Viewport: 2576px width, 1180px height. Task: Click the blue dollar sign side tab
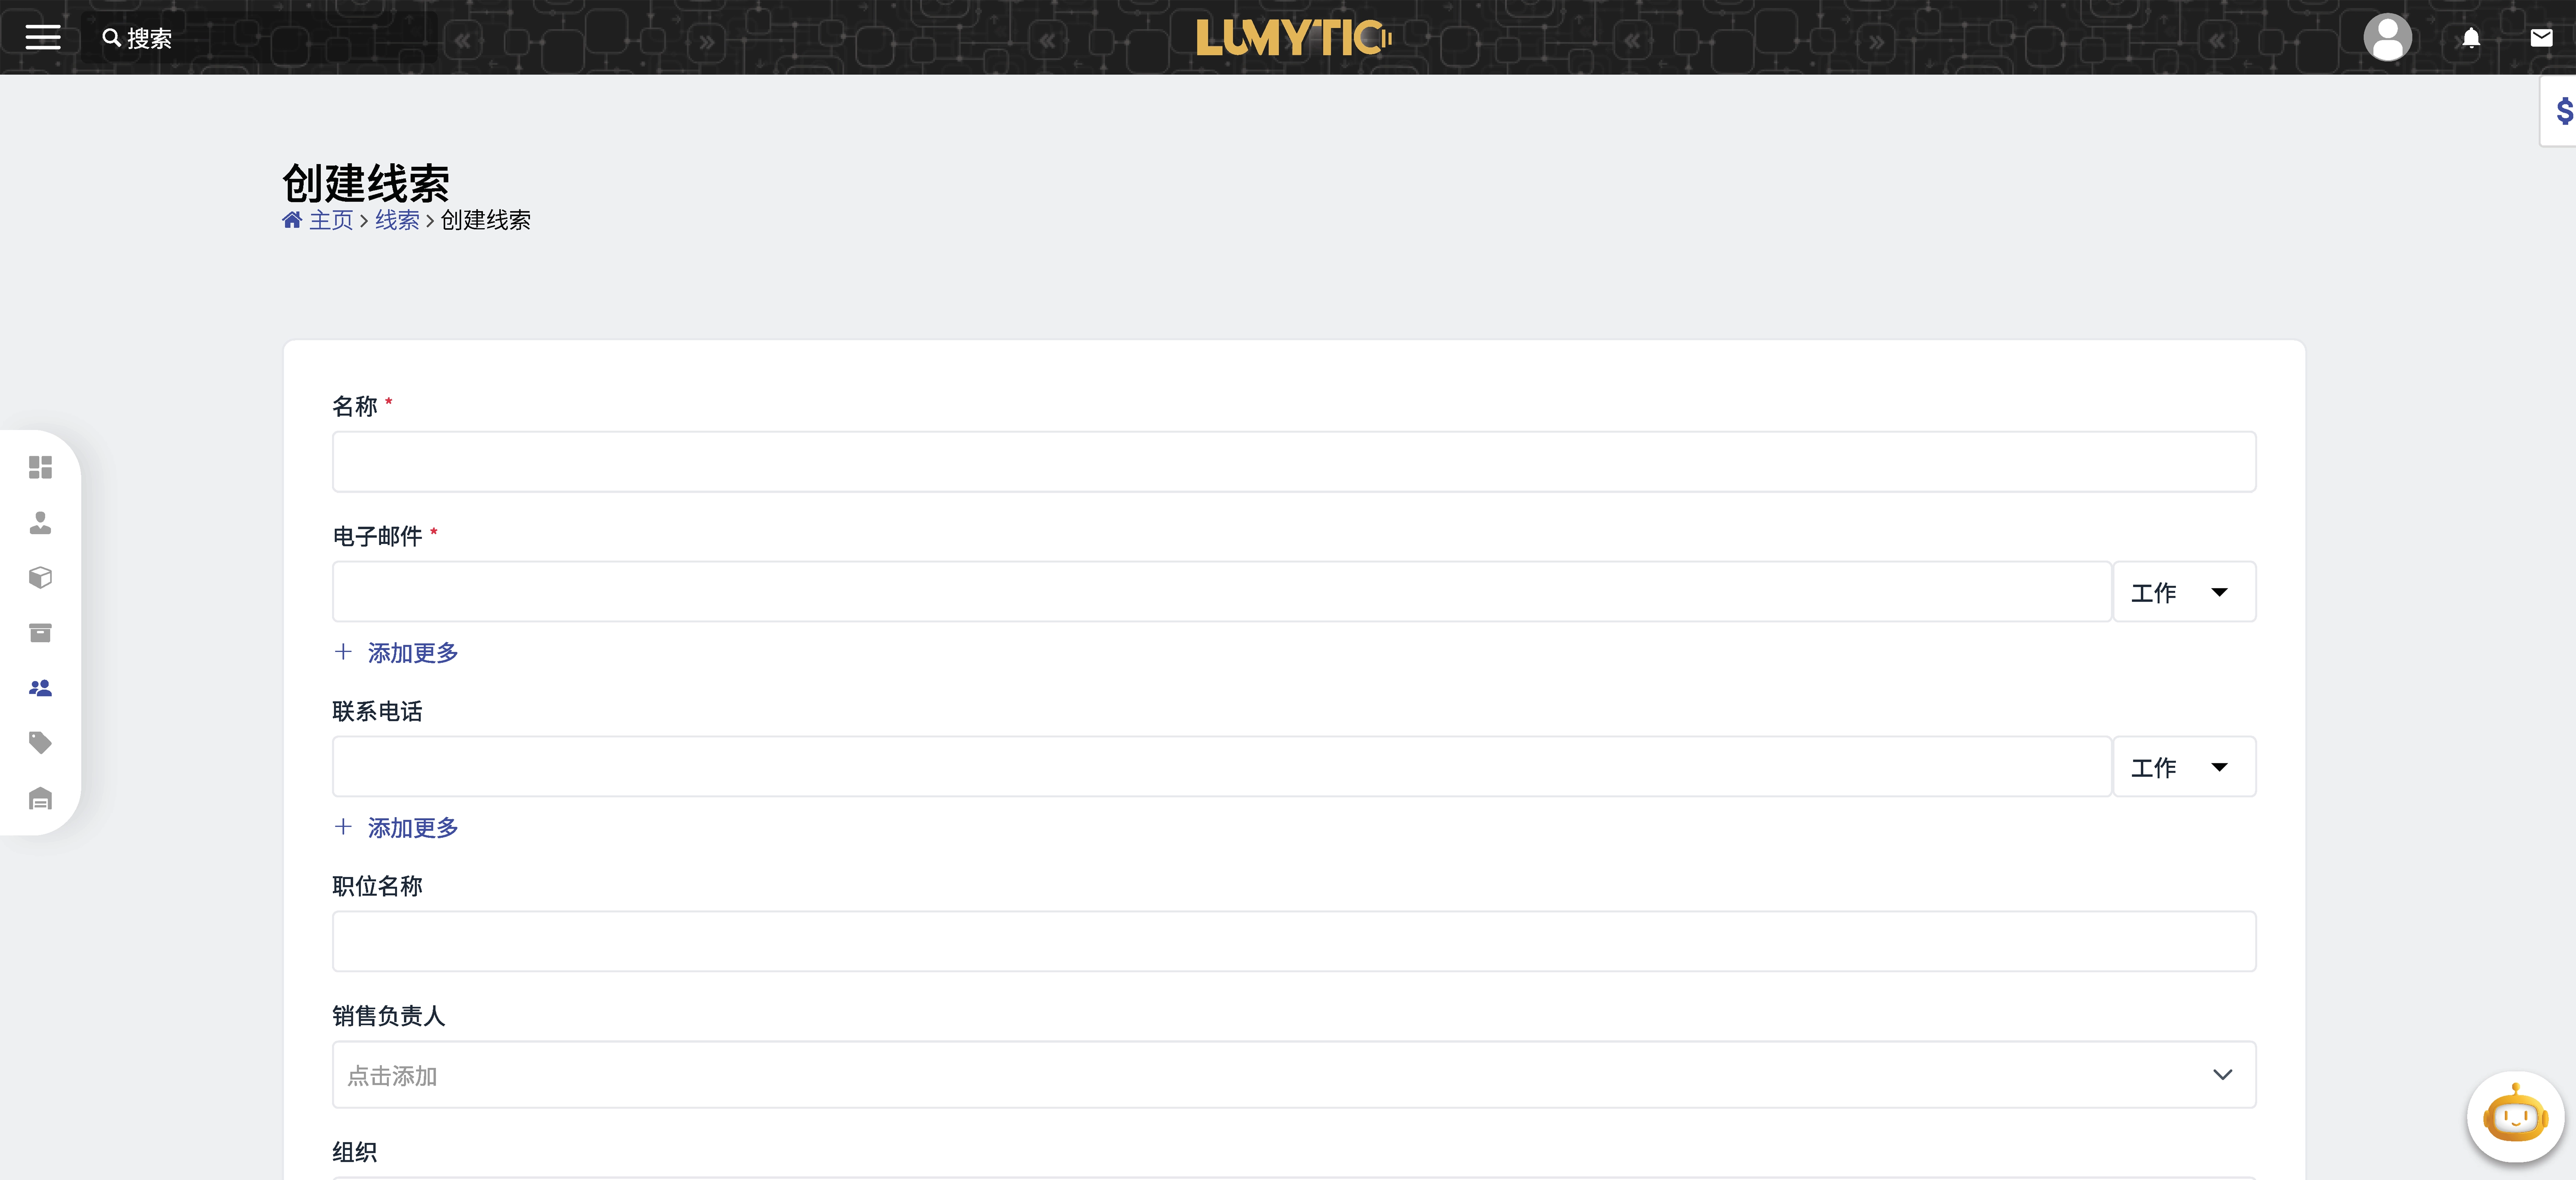pyautogui.click(x=2563, y=110)
